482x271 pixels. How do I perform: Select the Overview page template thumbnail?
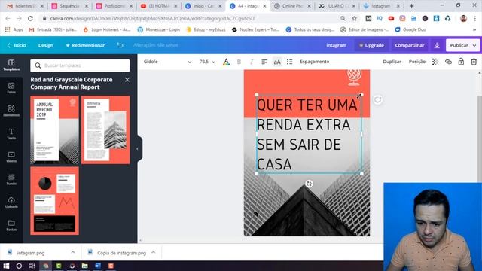pos(105,130)
